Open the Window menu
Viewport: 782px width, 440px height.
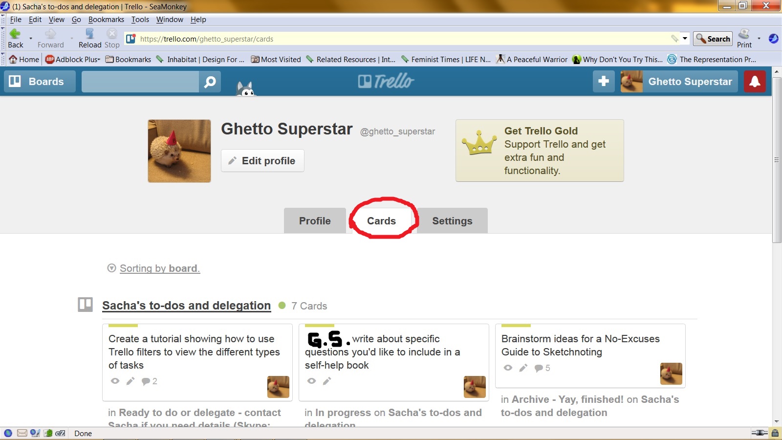pyautogui.click(x=170, y=20)
